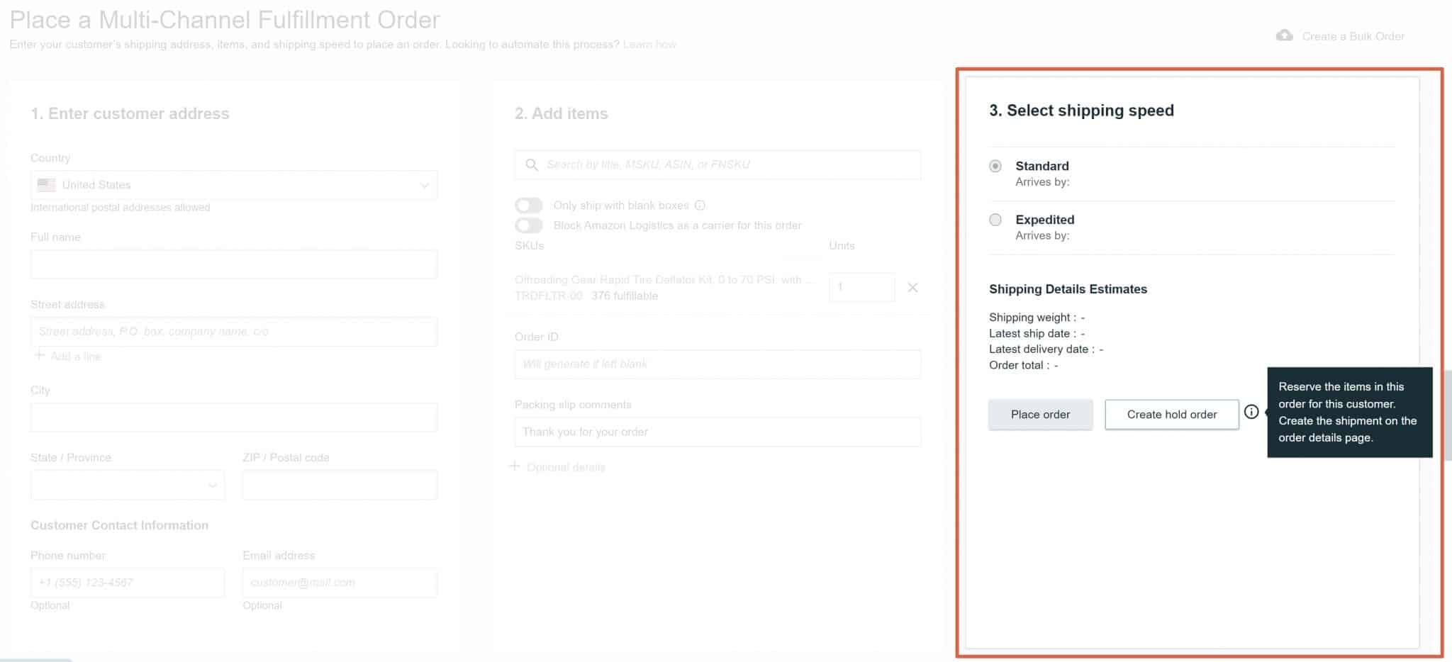
Task: Click the Customer Contact Information heading
Action: pos(119,525)
